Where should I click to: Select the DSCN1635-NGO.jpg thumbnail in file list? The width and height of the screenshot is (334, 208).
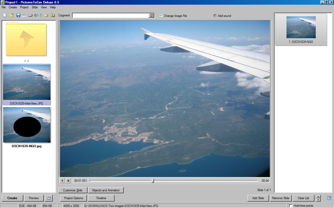pos(27,125)
